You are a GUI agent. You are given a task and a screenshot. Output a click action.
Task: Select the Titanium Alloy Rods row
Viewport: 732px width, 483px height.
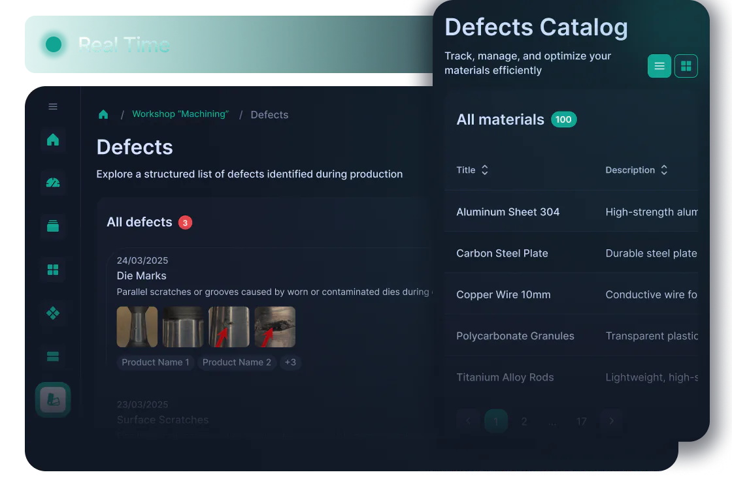click(571, 377)
